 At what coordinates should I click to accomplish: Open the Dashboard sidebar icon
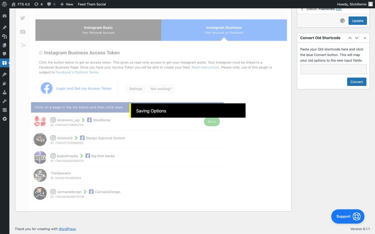pos(4,16)
